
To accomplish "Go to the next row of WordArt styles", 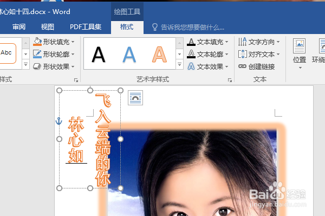I will pos(179,54).
